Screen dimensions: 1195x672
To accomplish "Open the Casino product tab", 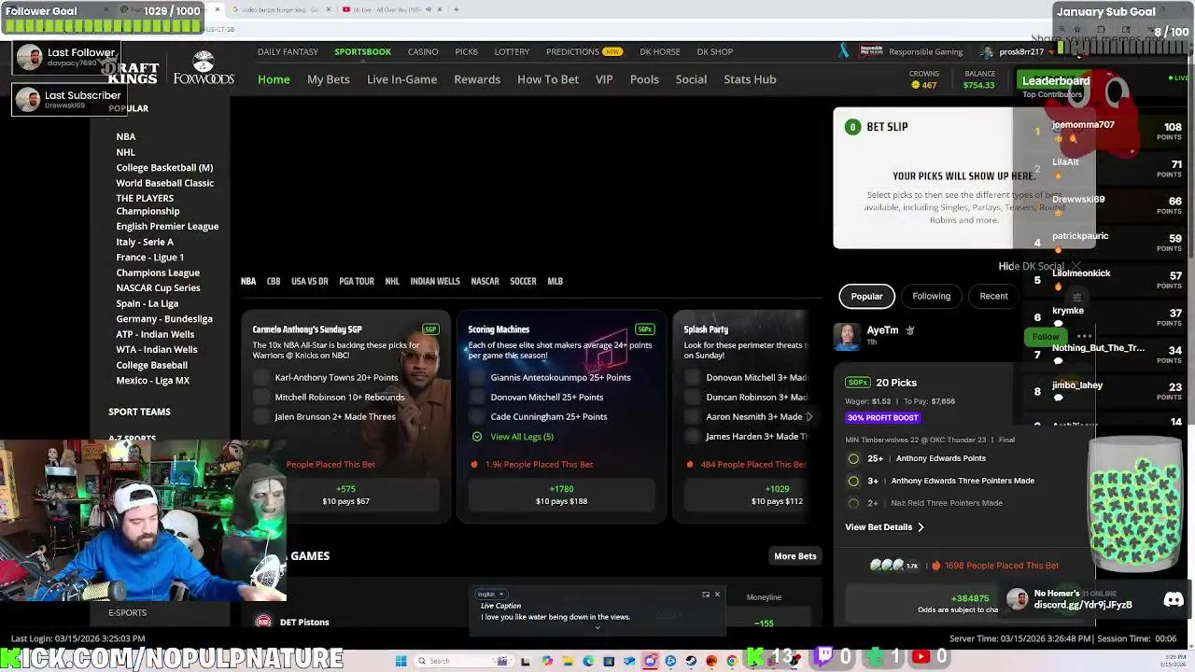I will [x=423, y=51].
